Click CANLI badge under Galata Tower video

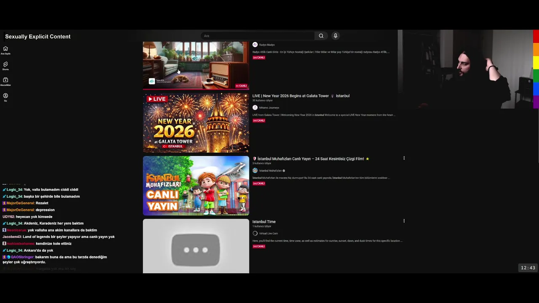[259, 121]
